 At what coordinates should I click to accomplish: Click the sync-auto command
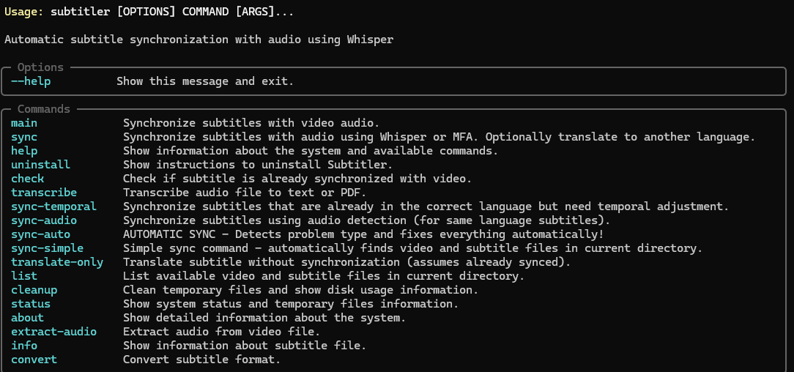point(40,234)
